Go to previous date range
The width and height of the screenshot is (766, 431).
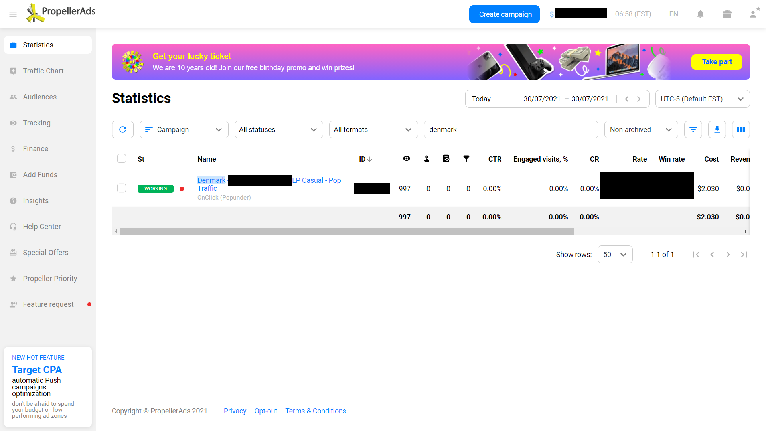[x=627, y=99]
